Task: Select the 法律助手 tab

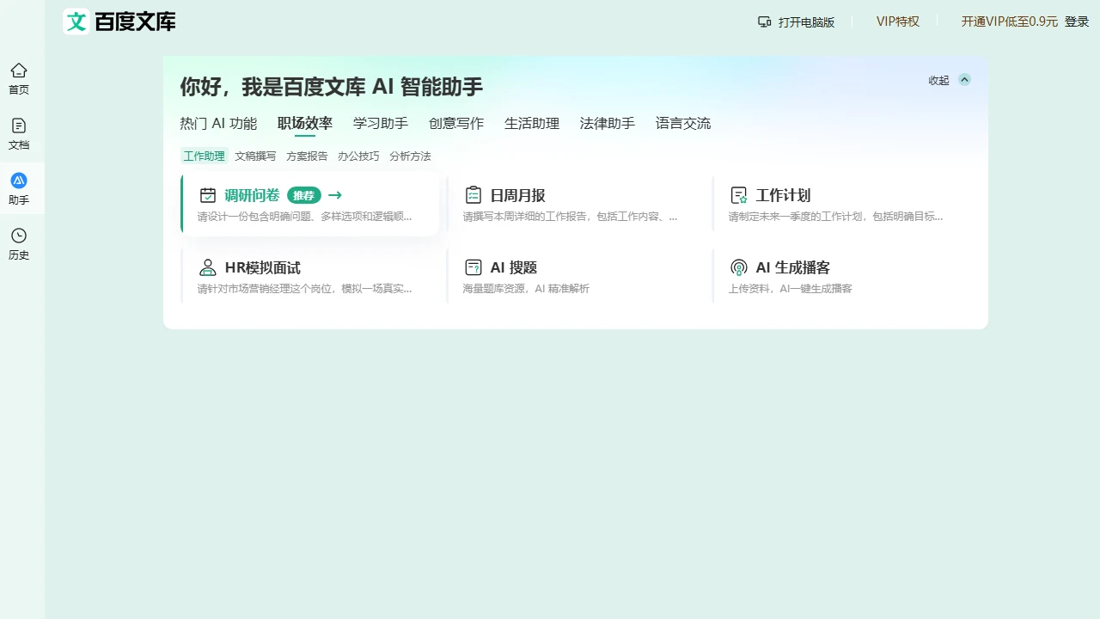Action: coord(606,123)
